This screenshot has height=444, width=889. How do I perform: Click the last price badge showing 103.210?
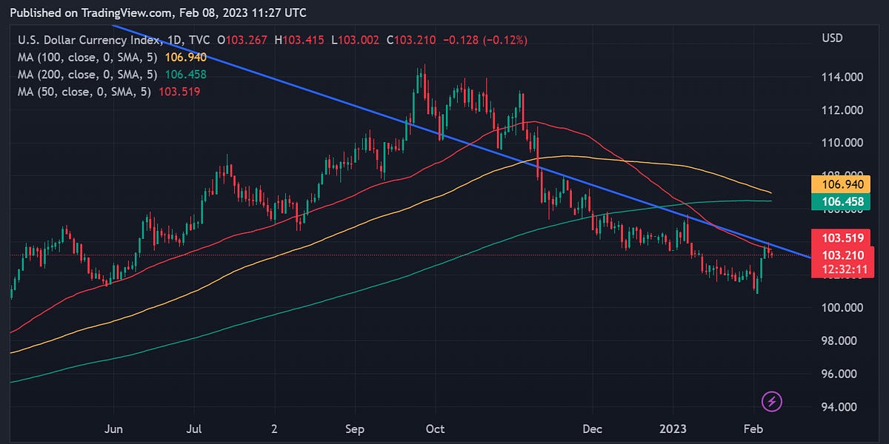pyautogui.click(x=844, y=255)
